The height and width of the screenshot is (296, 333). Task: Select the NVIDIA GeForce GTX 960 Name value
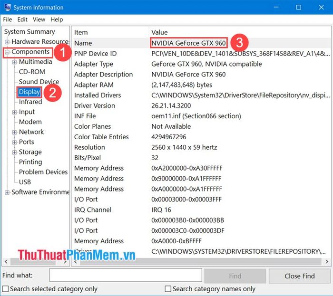[188, 43]
